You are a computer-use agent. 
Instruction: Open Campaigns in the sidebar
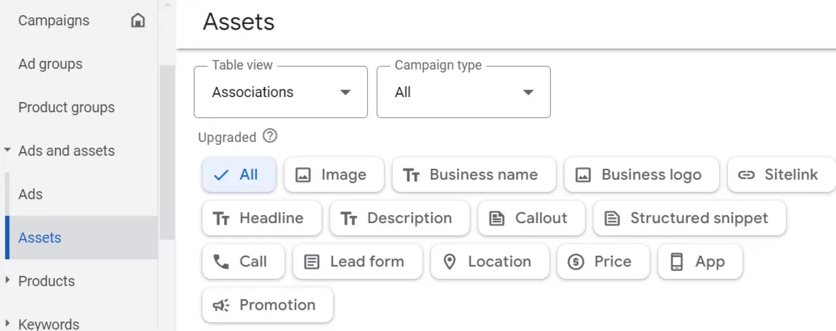pyautogui.click(x=54, y=20)
